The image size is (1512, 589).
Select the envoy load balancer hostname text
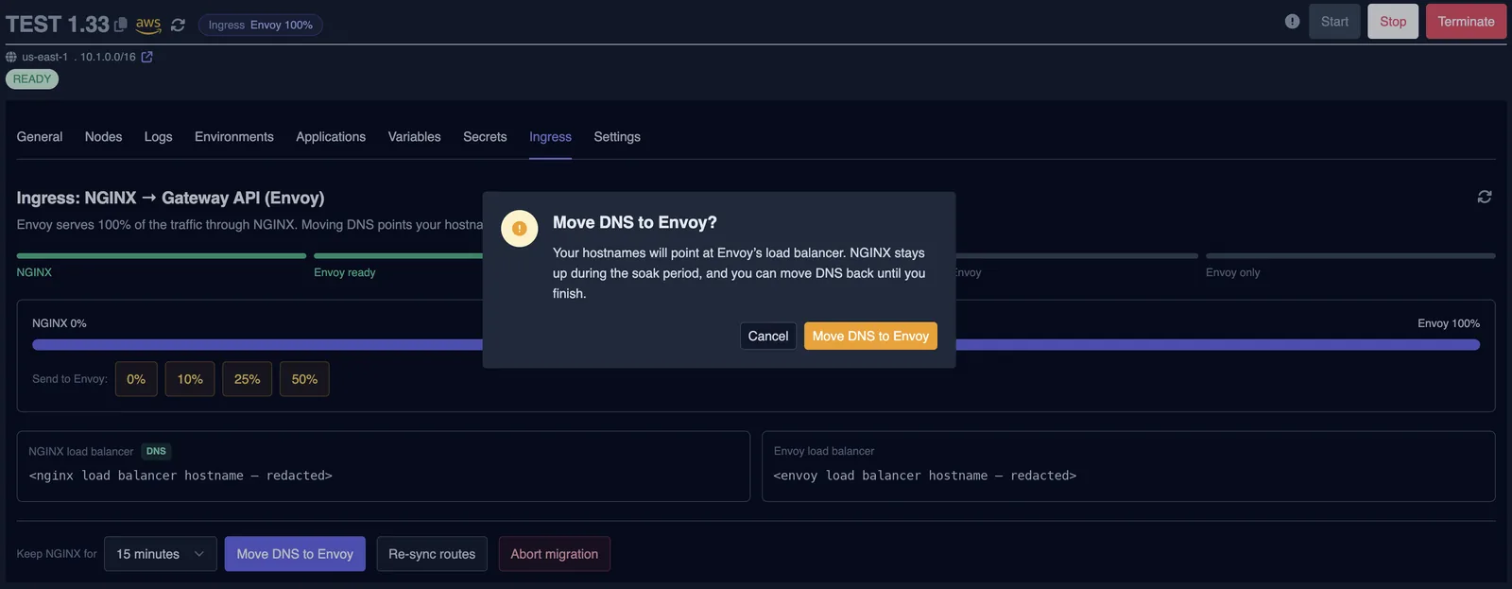click(x=924, y=476)
